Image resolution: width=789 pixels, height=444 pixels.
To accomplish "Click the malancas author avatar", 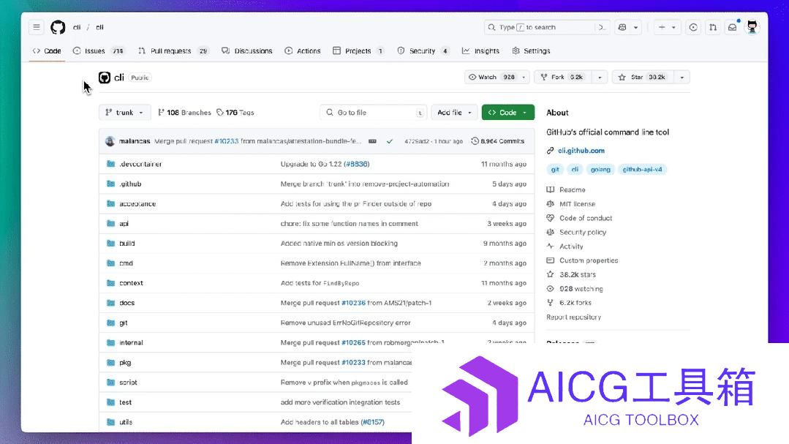I will pyautogui.click(x=110, y=141).
